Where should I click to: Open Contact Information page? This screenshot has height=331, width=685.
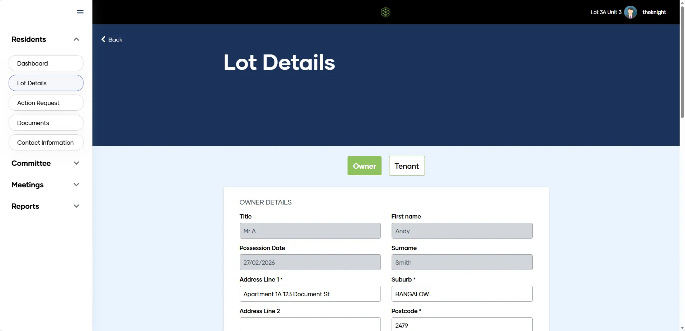(x=46, y=143)
